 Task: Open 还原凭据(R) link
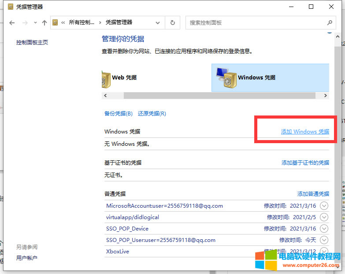[152, 114]
